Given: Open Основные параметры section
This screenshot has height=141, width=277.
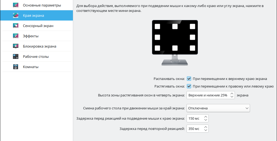Looking at the screenshot, I should point(36,5).
